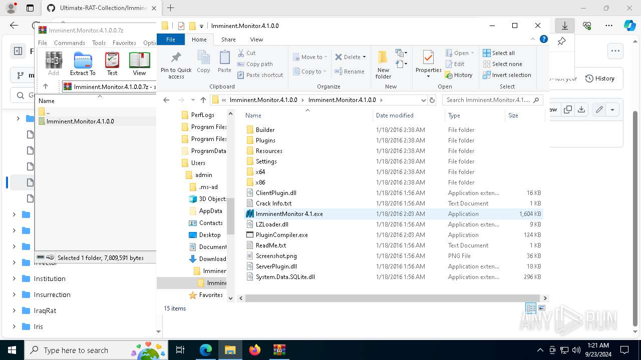
Task: Expand address bar history dropdown
Action: [424, 100]
